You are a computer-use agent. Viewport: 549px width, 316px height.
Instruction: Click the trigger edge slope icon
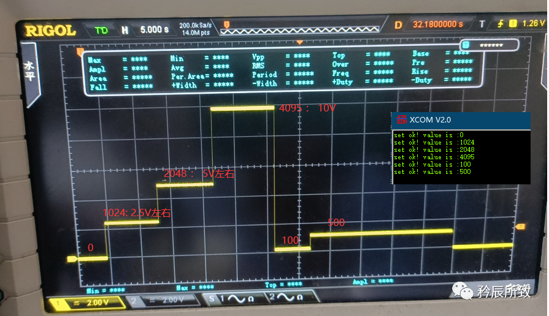coord(501,24)
